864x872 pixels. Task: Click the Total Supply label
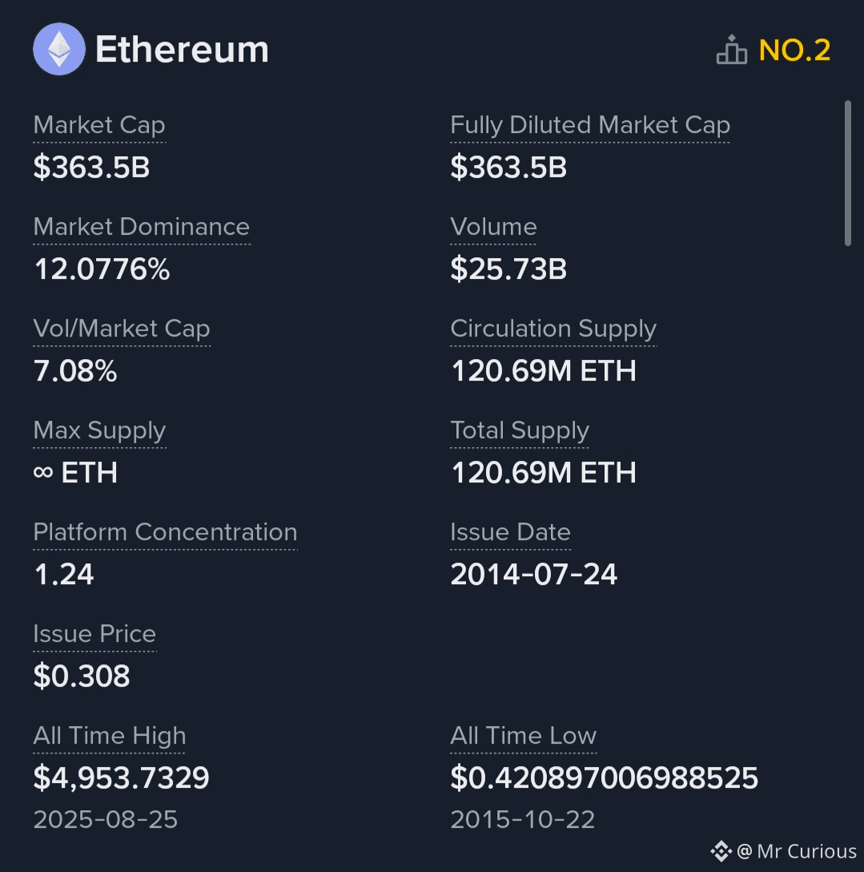520,430
